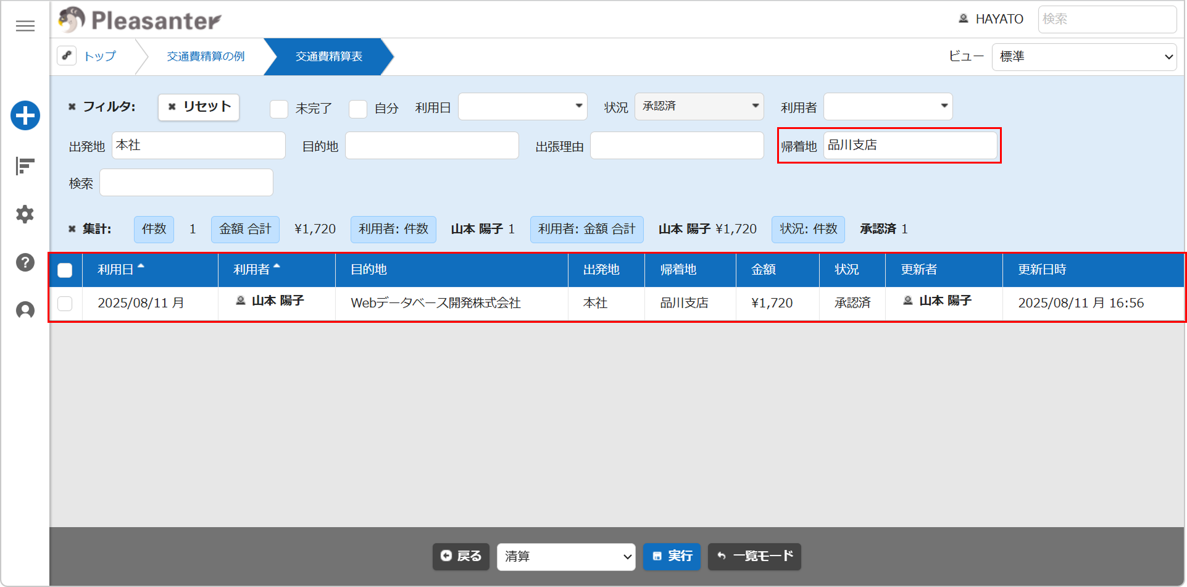Click the blue plus new record icon

(25, 115)
